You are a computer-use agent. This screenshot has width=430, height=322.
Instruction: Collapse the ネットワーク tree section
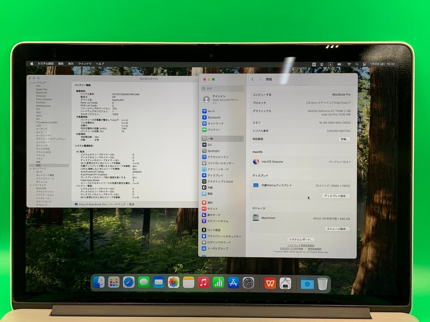[31, 169]
